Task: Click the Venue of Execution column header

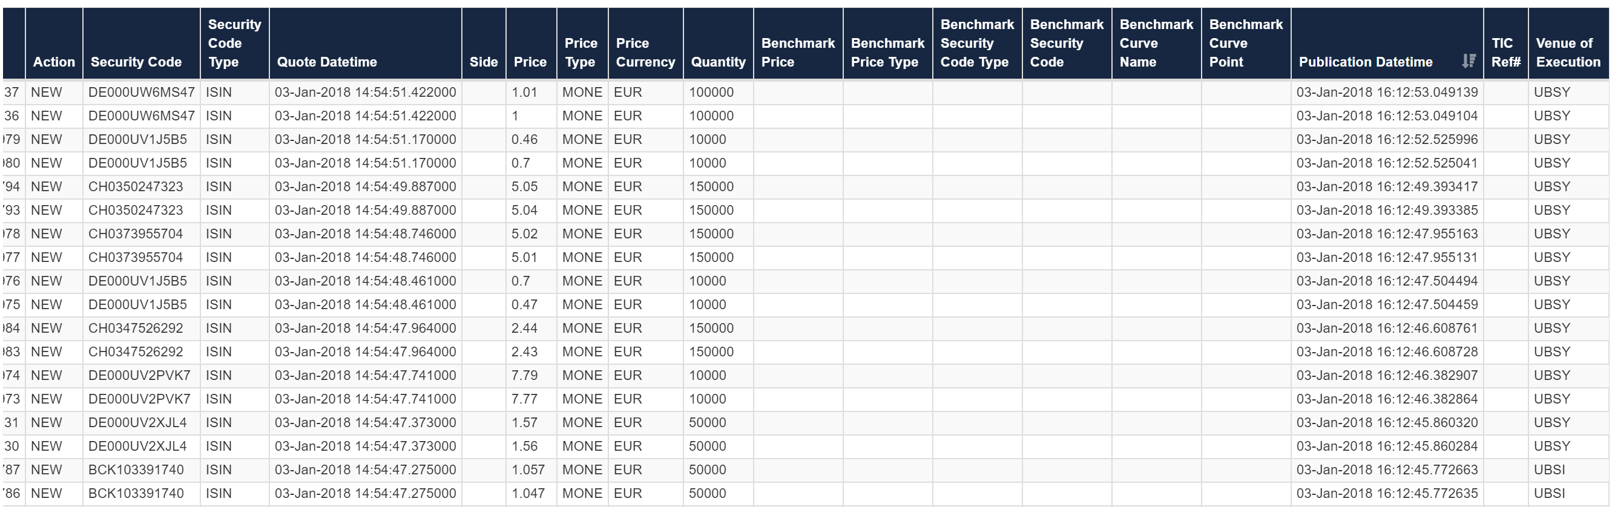Action: point(1568,43)
